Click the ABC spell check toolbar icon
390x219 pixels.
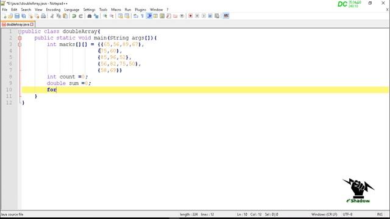point(226,16)
